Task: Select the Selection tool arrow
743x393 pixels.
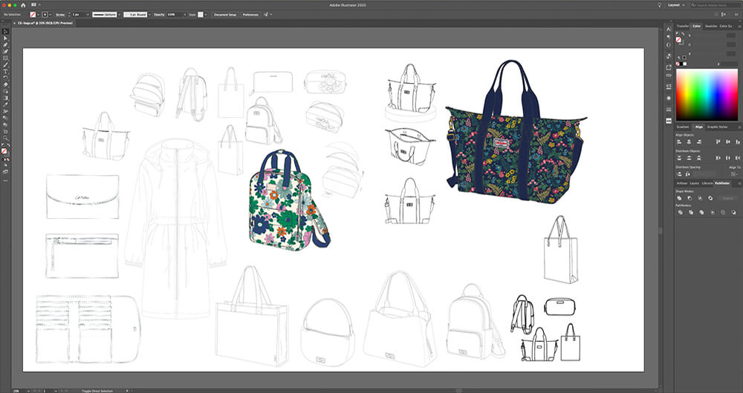Action: point(5,31)
